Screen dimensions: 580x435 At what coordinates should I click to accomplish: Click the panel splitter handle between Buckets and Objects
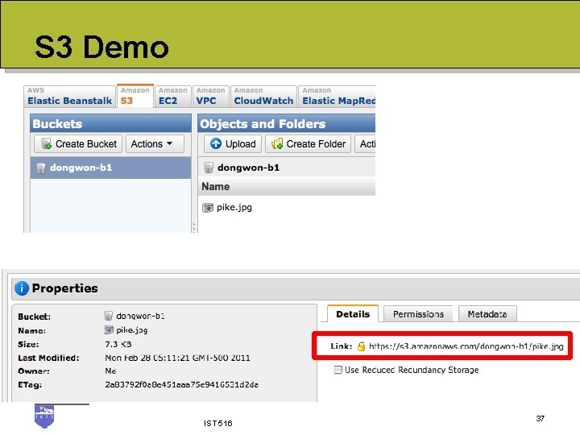pyautogui.click(x=194, y=227)
